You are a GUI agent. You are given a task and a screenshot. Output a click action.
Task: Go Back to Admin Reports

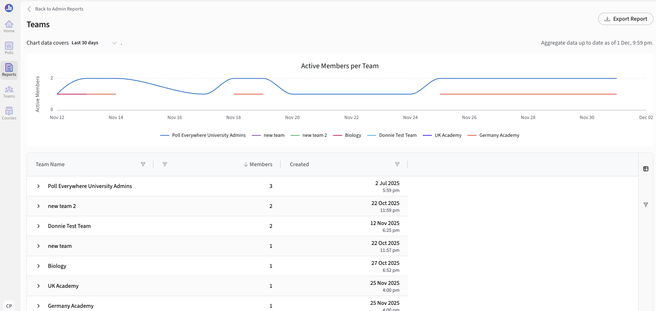tap(55, 9)
